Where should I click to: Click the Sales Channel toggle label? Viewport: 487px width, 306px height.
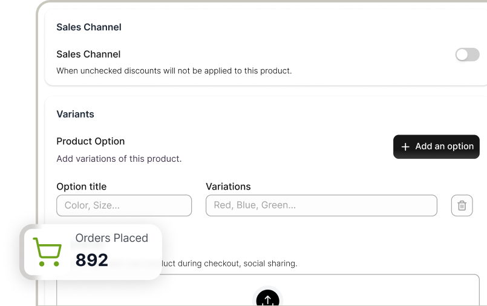pyautogui.click(x=88, y=55)
